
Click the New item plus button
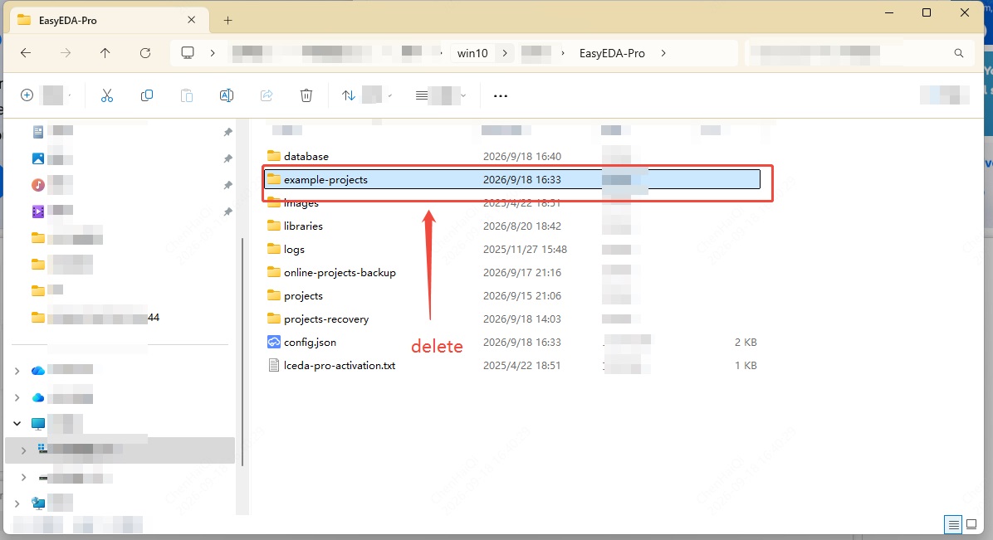click(27, 95)
